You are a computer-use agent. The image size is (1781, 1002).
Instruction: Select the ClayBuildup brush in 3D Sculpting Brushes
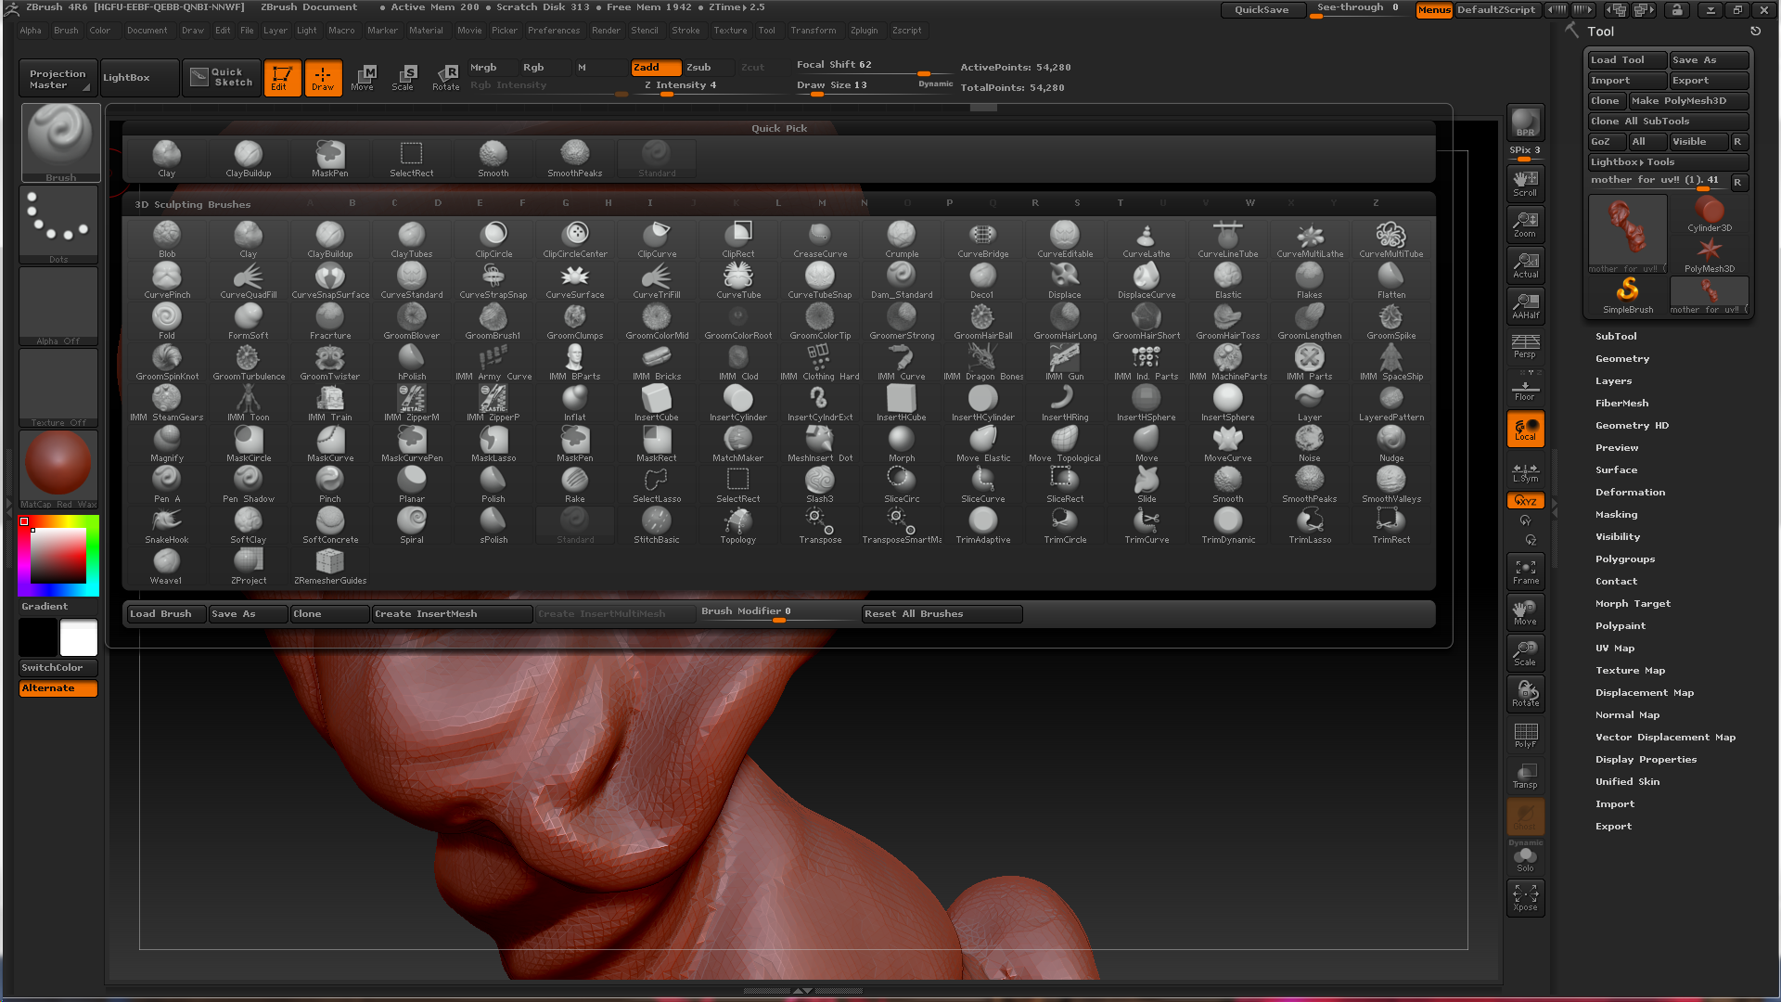(x=329, y=239)
